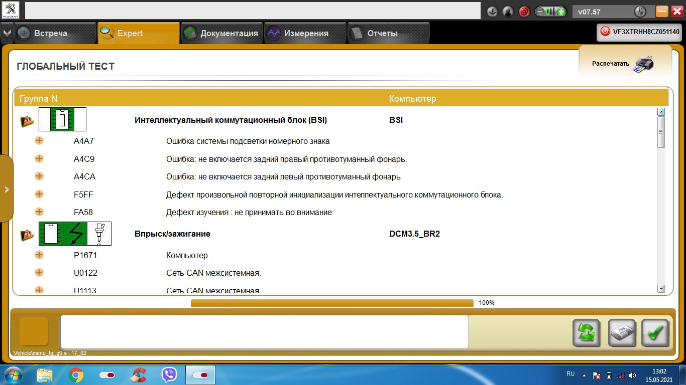The width and height of the screenshot is (686, 385).
Task: Click the fault list scroll up arrow
Action: pyautogui.click(x=661, y=112)
